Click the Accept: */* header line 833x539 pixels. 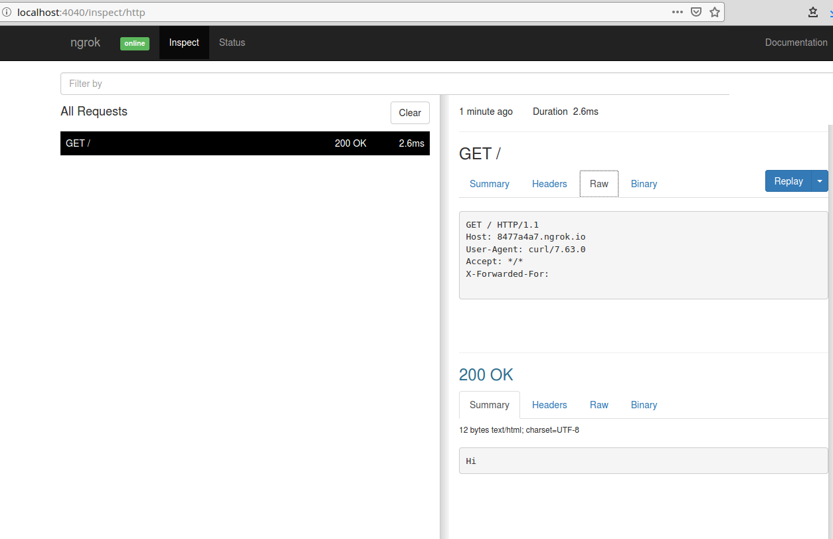click(x=494, y=262)
